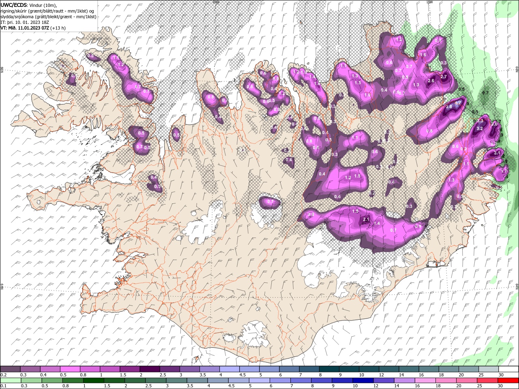Click the 3.8 snowfall value on the map
This screenshot has width=519, height=389.
449,107
